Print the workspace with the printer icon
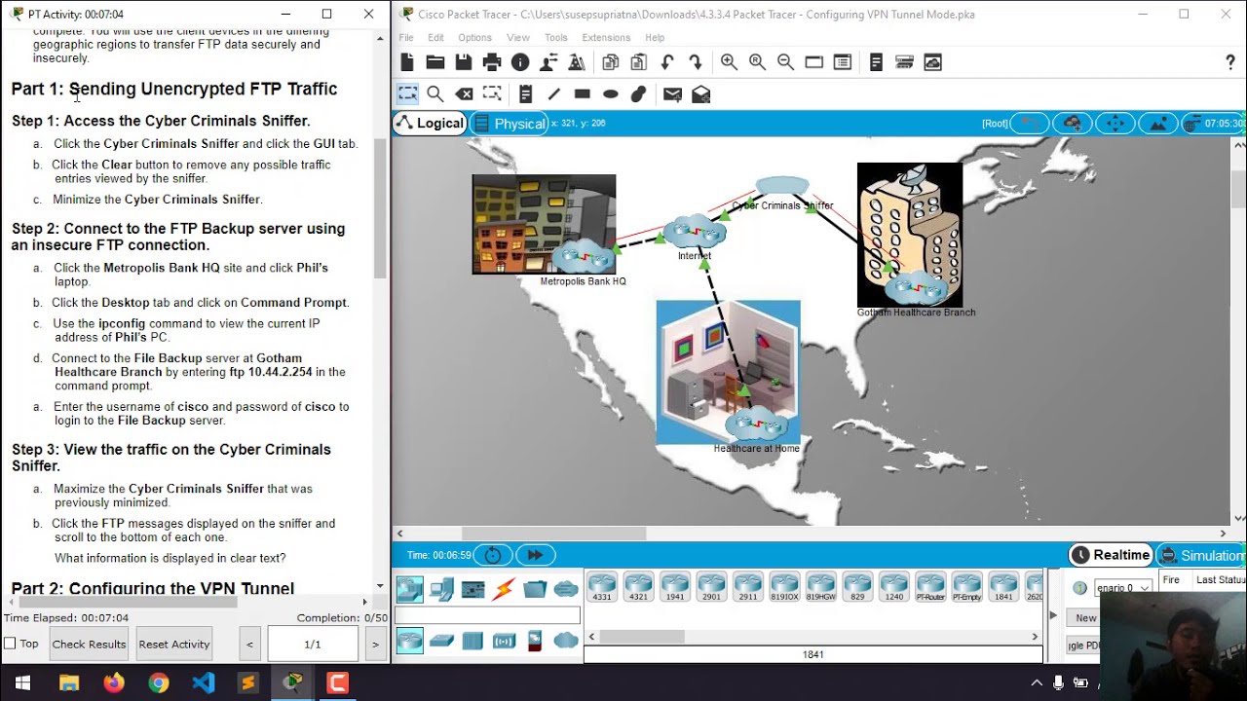Viewport: 1247px width, 701px height. point(492,62)
